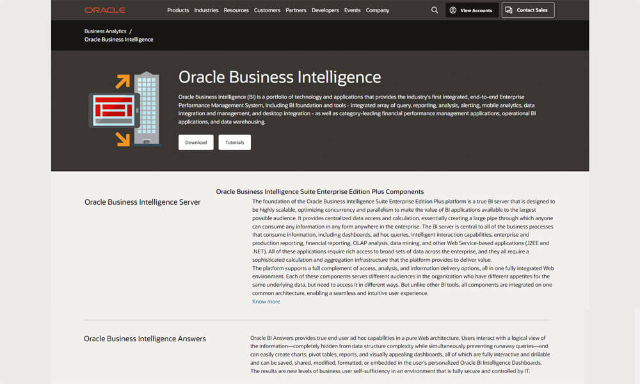Click the user profile icon in View Accounts

tap(452, 10)
